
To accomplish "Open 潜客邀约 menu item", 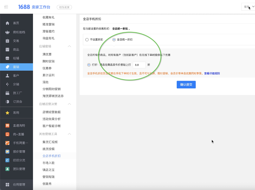I will [49, 31].
